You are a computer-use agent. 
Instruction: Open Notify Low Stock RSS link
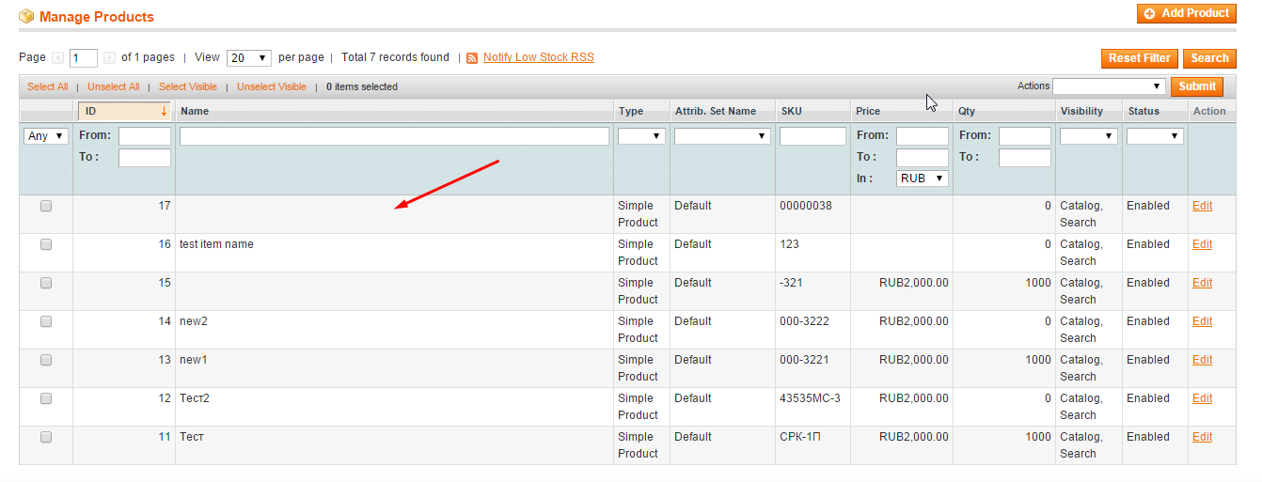(x=538, y=57)
